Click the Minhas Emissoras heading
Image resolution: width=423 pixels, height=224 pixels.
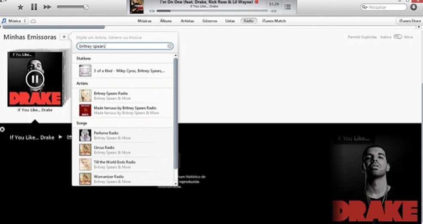pos(30,37)
